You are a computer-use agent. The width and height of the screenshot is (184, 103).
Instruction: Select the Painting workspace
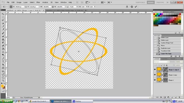(x=160, y=3)
